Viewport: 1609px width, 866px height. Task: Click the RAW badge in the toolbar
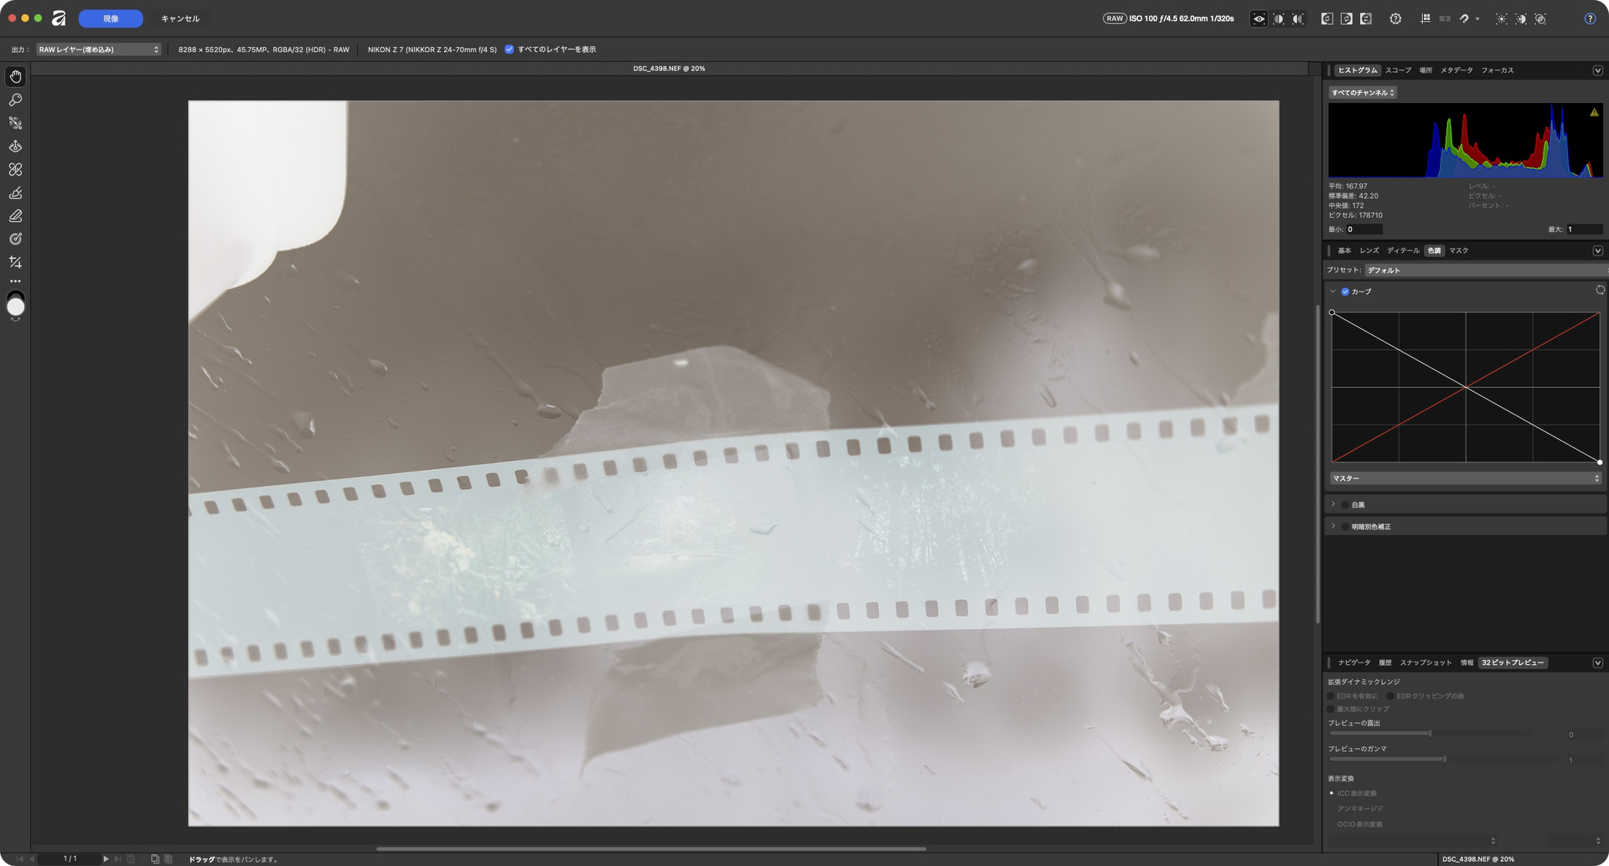click(1115, 18)
